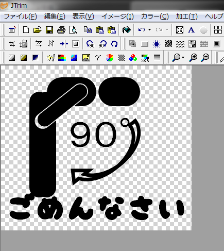Click the RGB color balls icon
This screenshot has width=224, height=251.
133,58
